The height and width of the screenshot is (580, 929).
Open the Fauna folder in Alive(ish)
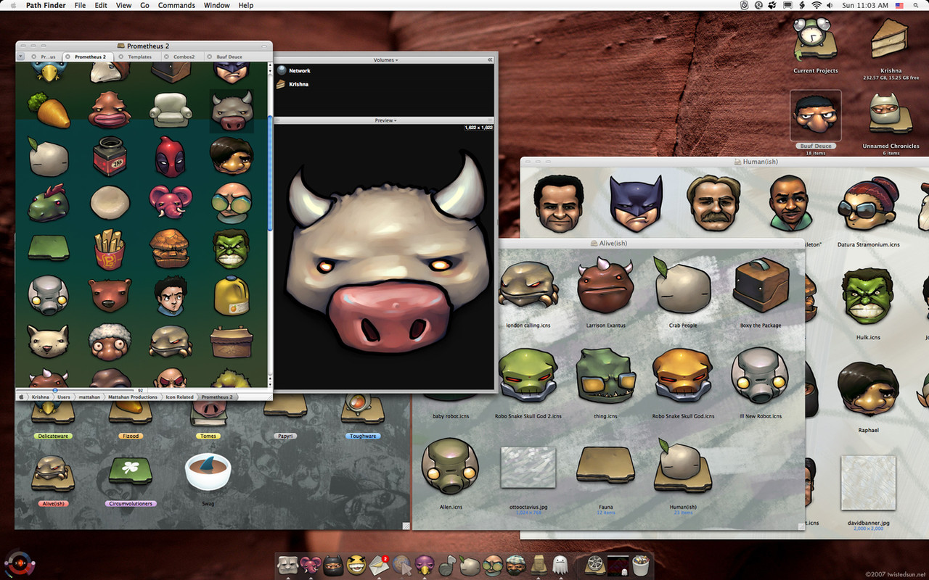605,465
